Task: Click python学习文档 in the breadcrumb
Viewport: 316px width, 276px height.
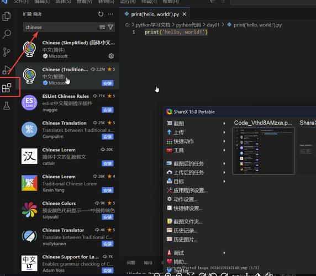Action: coord(153,25)
